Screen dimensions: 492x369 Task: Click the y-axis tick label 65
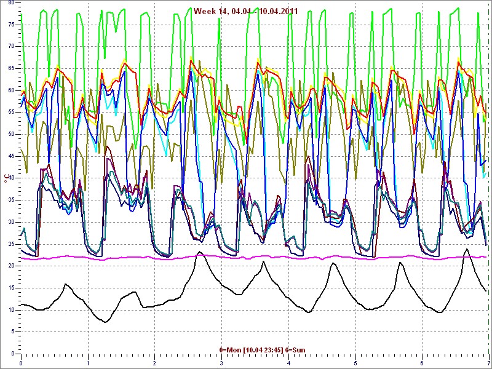point(11,68)
